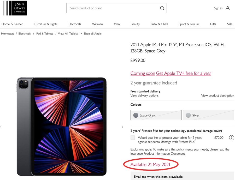Open View delivery options link
Screen dimensions: 235x180
[144, 95]
